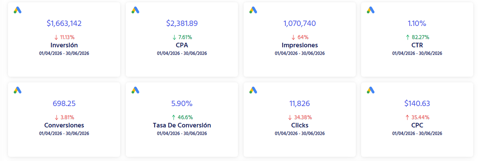
Task: Click the red down arrow beside 64%
Action: click(293, 37)
